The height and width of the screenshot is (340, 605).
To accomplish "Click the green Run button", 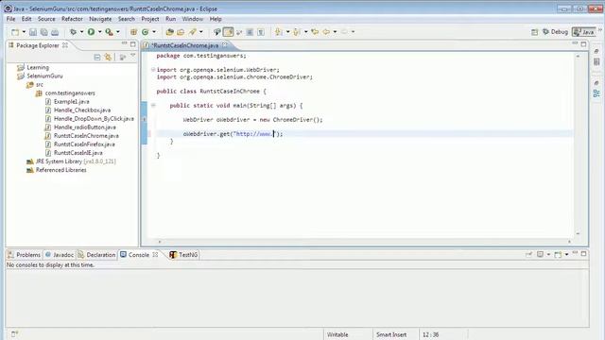I will 91,32.
